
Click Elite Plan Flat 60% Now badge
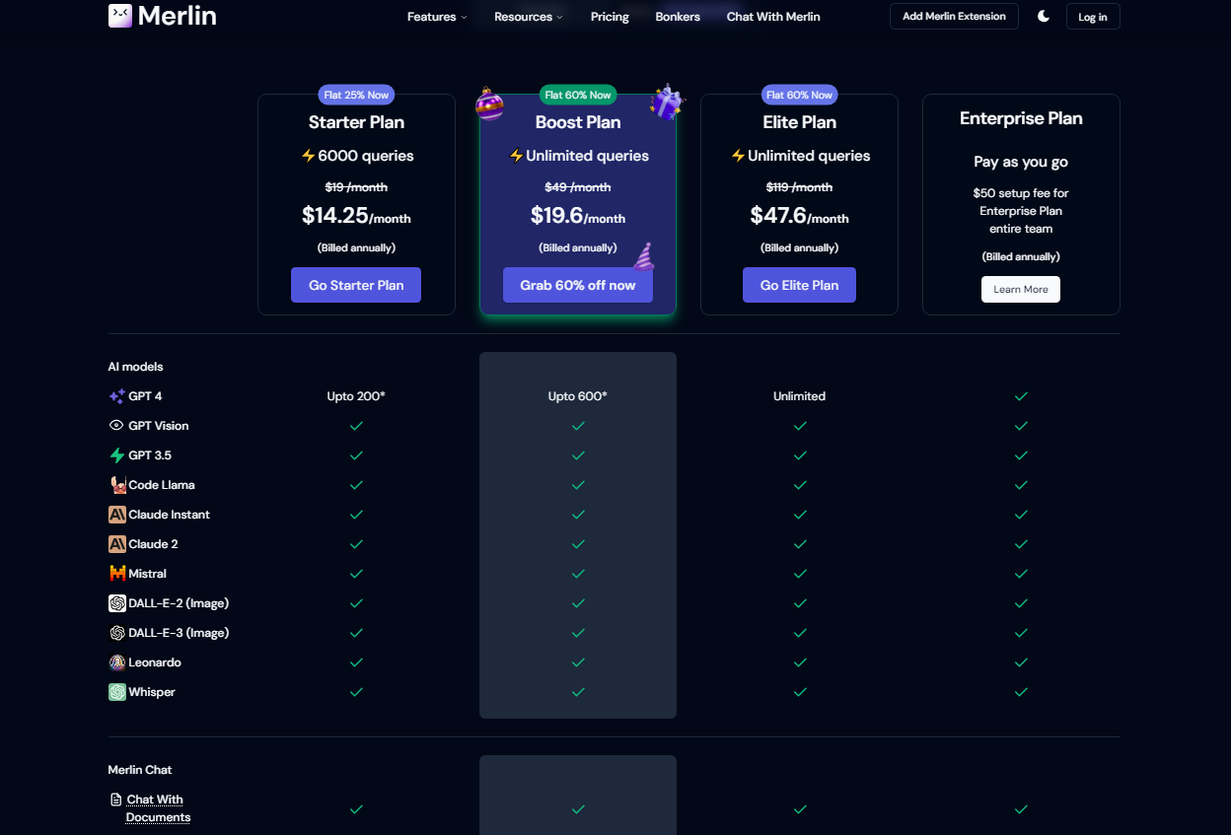click(800, 95)
